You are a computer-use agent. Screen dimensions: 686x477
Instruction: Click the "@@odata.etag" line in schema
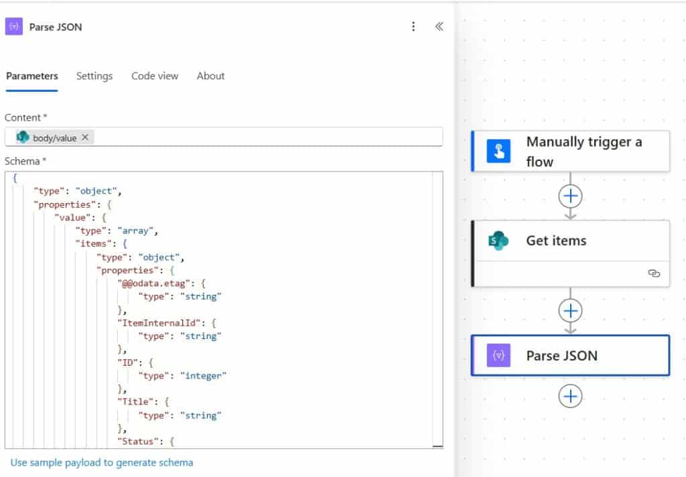[161, 283]
